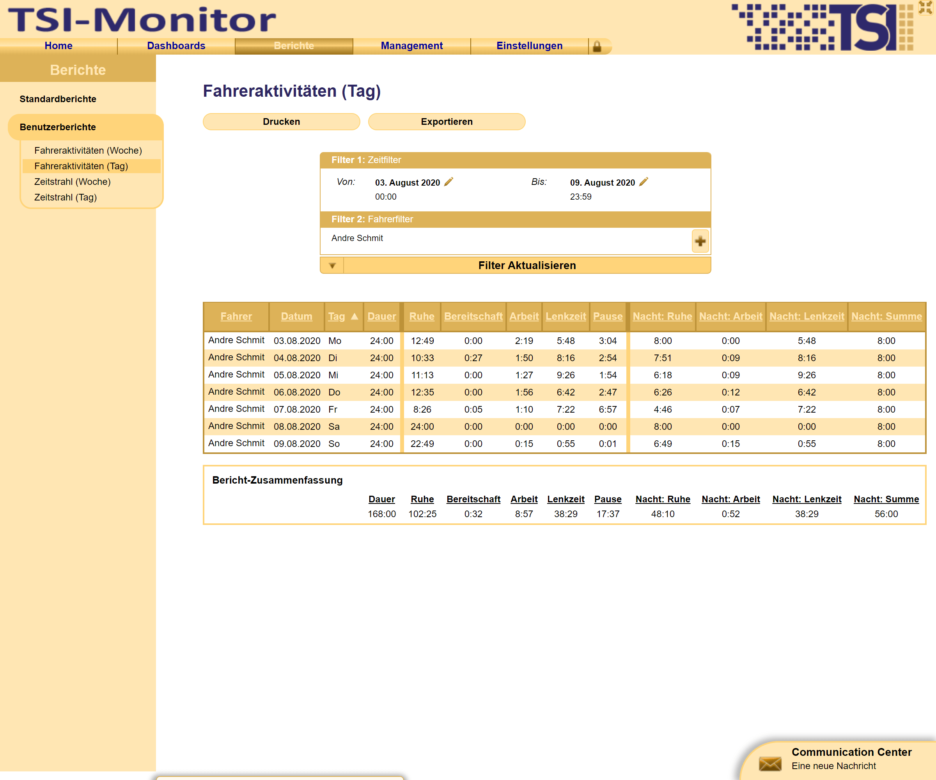Click the TSI-Monitor title logo
Screen dimensions: 936x780
tap(142, 19)
